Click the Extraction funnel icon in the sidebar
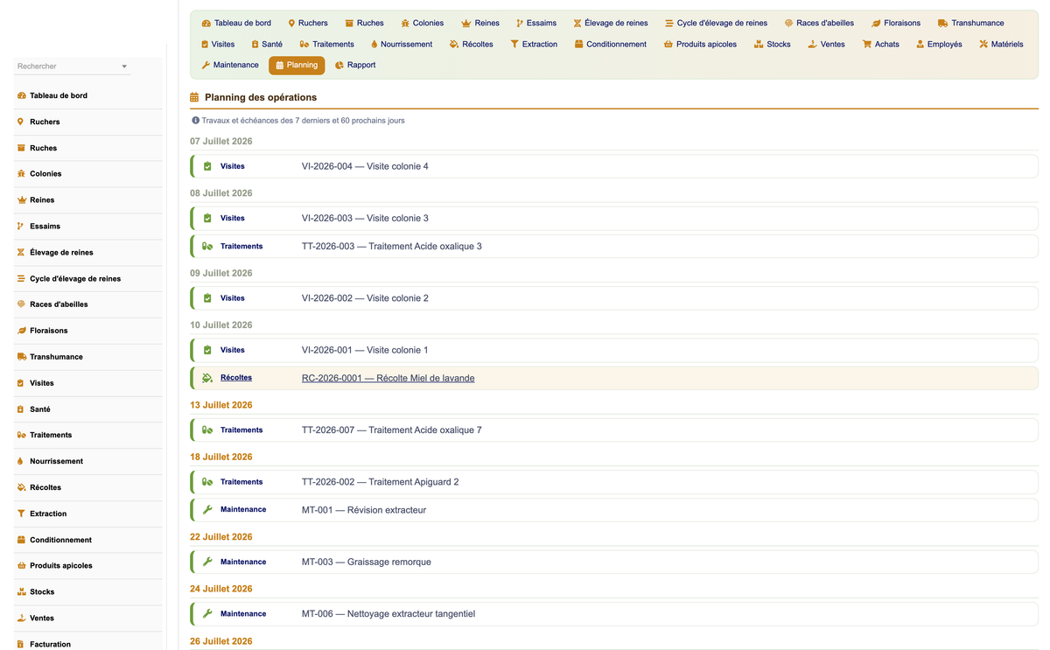1050x650 pixels. pyautogui.click(x=21, y=514)
